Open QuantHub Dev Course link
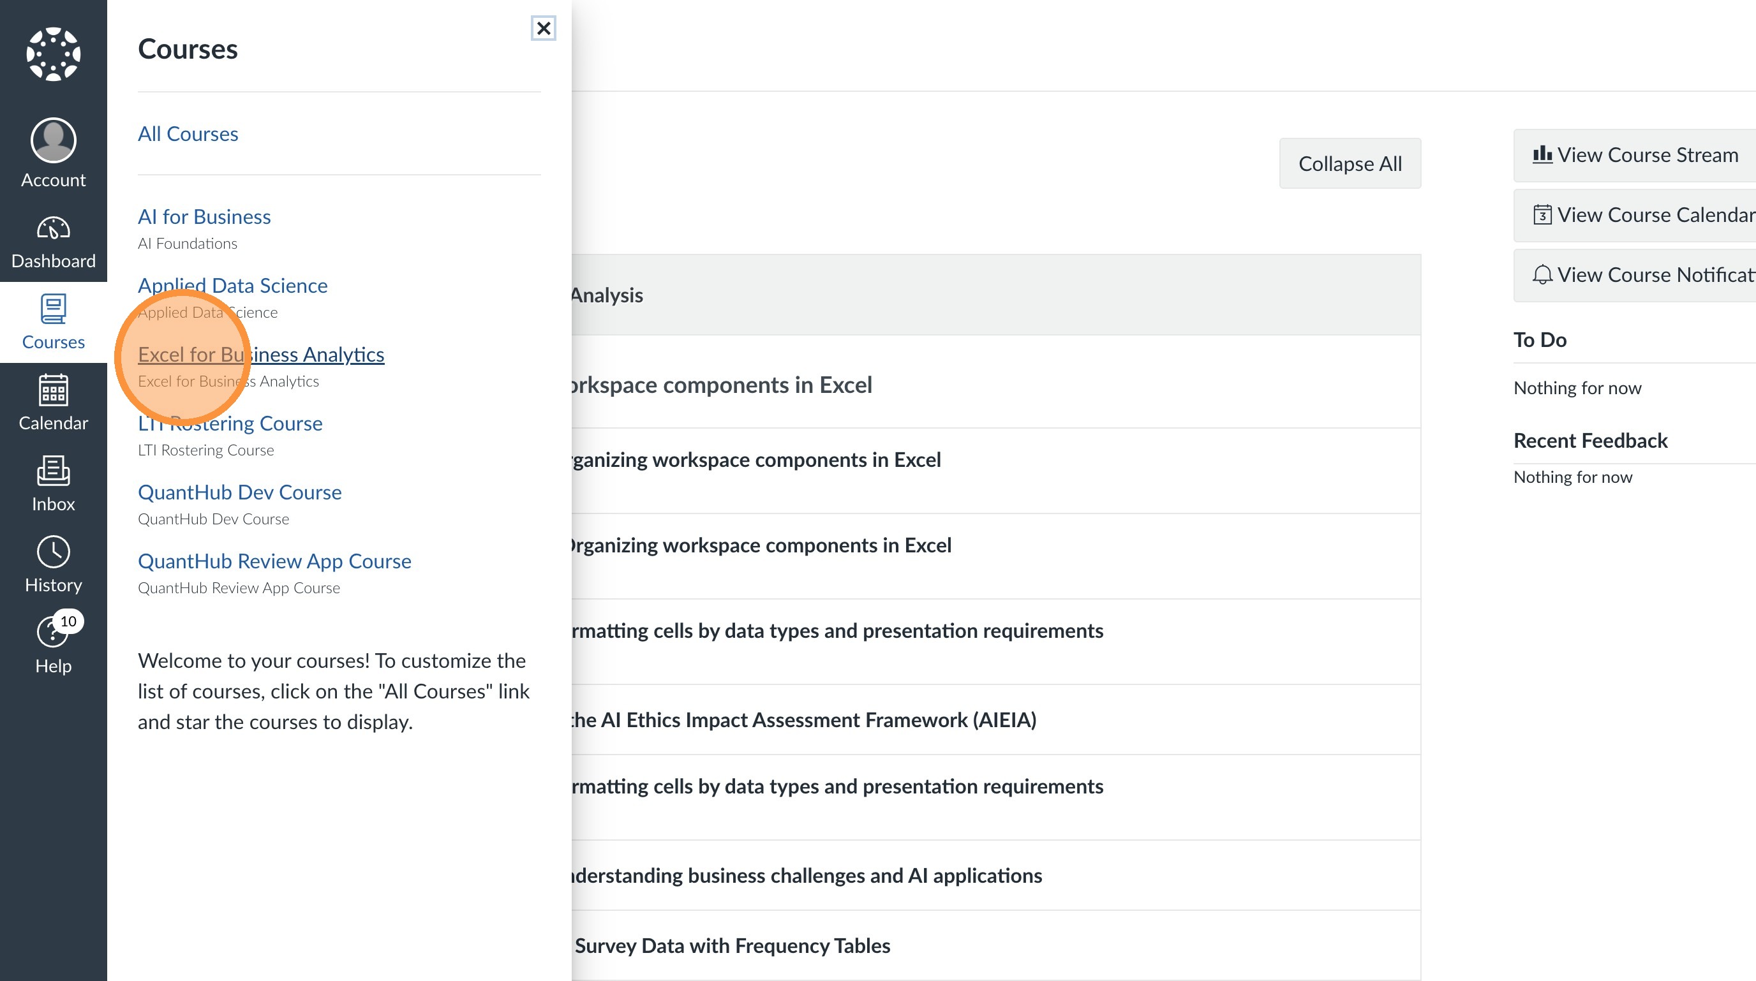The height and width of the screenshot is (981, 1756). (239, 492)
